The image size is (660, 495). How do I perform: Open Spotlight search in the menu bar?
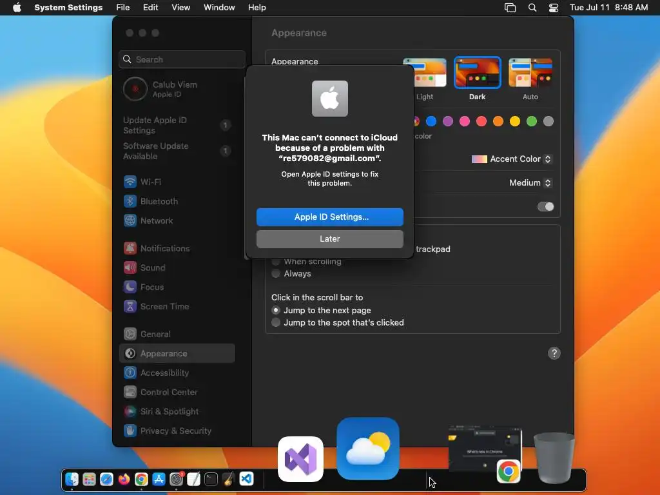532,8
